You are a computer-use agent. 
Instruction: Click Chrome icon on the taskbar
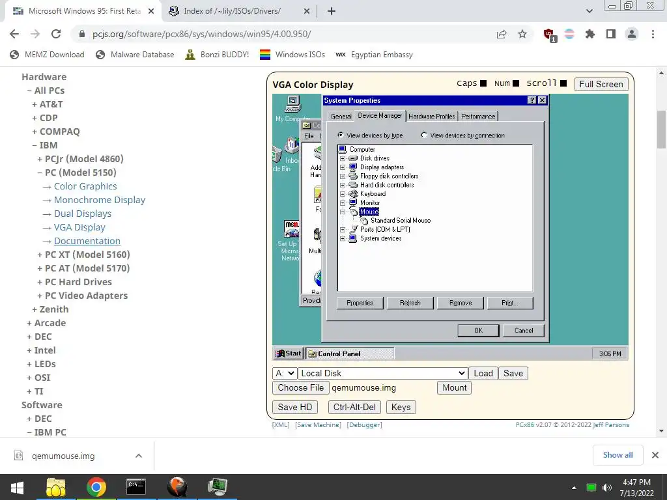tap(96, 487)
